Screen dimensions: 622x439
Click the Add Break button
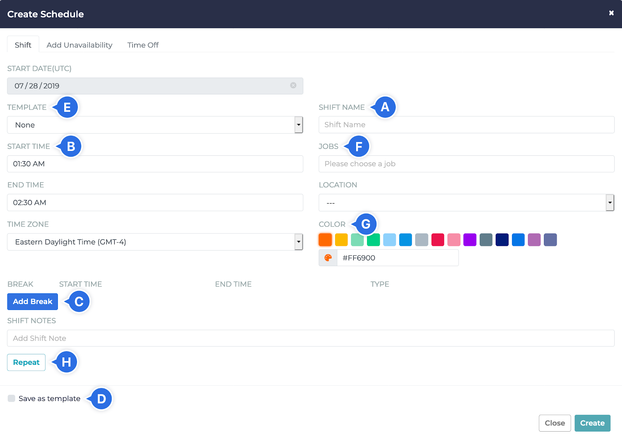point(33,301)
